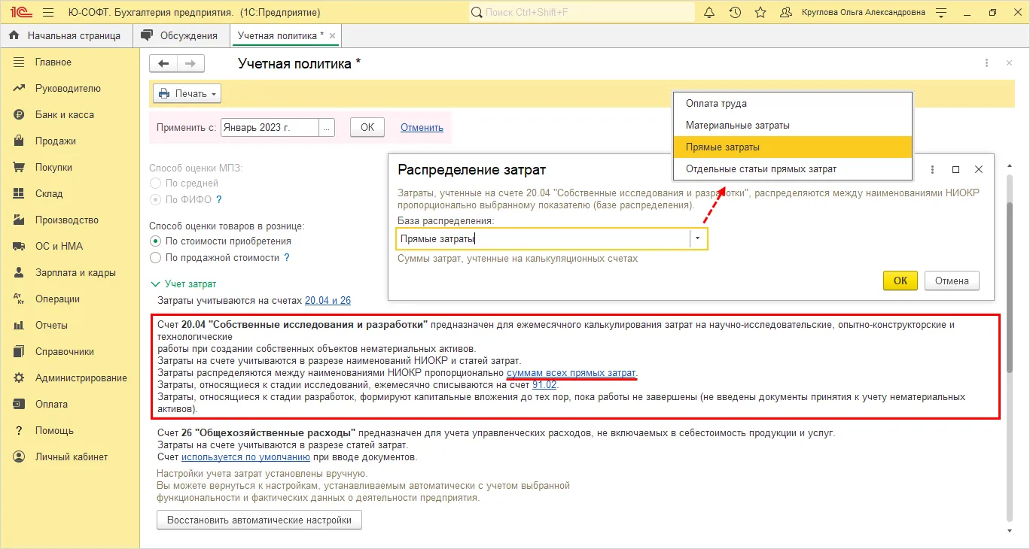1030x549 pixels.
Task: Select По средней radio option
Action: click(x=155, y=183)
